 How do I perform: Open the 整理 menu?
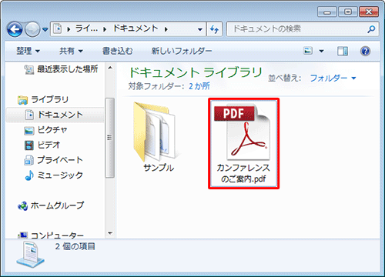point(28,51)
